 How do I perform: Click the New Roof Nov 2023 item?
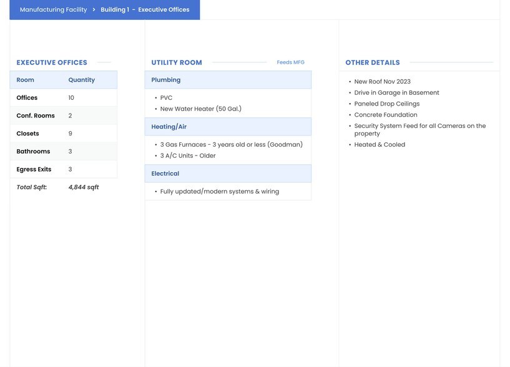382,82
